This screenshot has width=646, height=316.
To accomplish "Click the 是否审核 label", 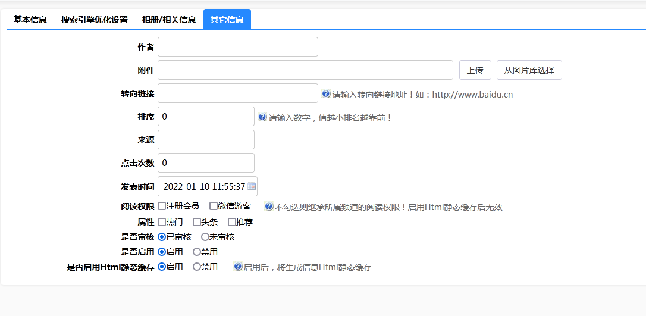I will click(137, 237).
